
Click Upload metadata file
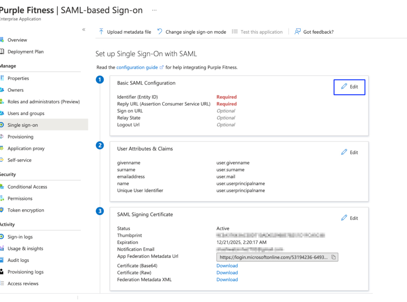tap(125, 32)
